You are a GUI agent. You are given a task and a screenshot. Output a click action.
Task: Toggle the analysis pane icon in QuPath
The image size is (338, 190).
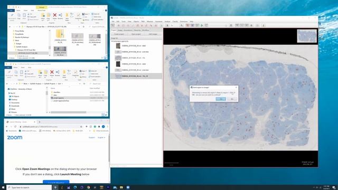(x=113, y=25)
